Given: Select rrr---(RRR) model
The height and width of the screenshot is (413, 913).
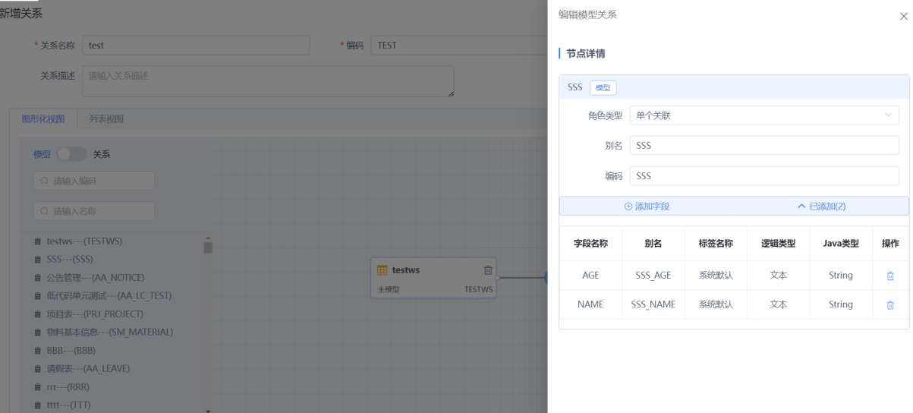Looking at the screenshot, I should [69, 387].
